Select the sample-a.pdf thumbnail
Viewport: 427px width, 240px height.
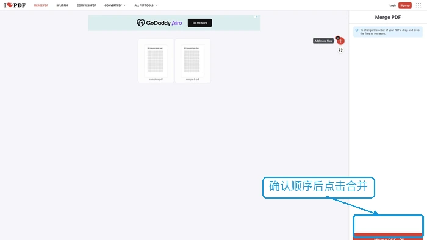(x=156, y=61)
